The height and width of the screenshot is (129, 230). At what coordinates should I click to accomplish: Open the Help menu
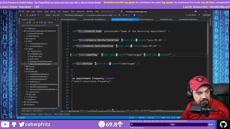[97, 11]
